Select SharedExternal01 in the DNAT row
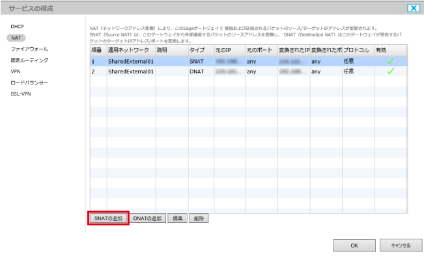Image resolution: width=424 pixels, height=256 pixels. [x=131, y=71]
